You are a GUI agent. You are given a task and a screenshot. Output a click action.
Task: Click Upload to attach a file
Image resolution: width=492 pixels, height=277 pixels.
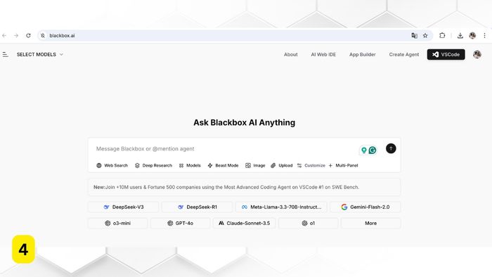point(281,165)
